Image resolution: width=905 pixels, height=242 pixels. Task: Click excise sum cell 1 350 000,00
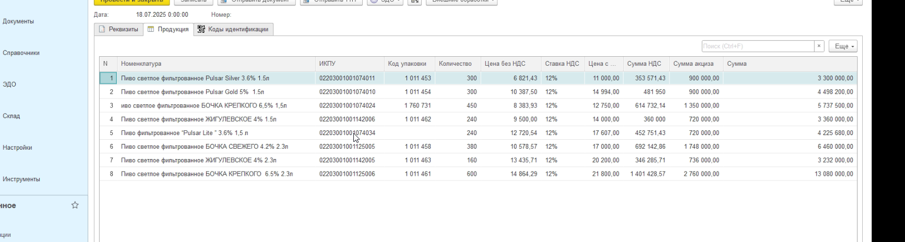click(696, 105)
